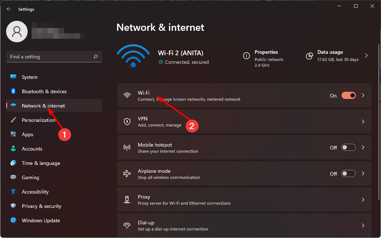Open the Accounts section in sidebar
The height and width of the screenshot is (238, 381).
(32, 149)
